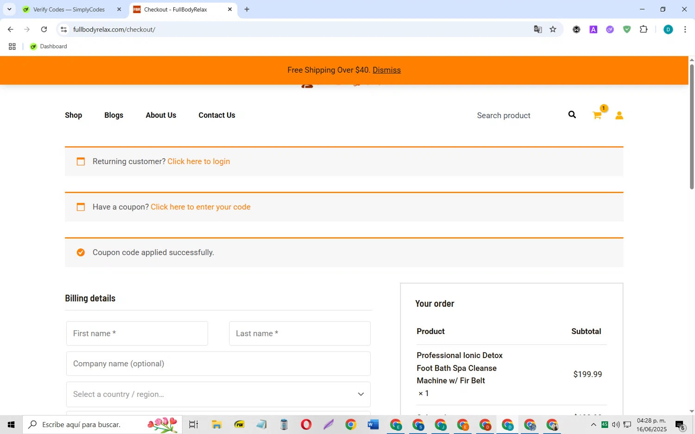Open the notification center
The width and height of the screenshot is (695, 434).
(680, 425)
